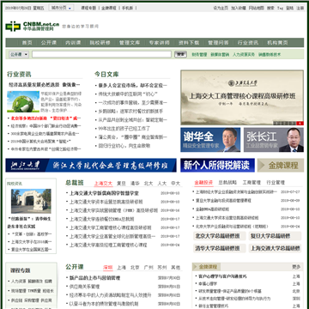Open the 谢华全 expert banner
This screenshot has height=309, width=309.
(210, 140)
